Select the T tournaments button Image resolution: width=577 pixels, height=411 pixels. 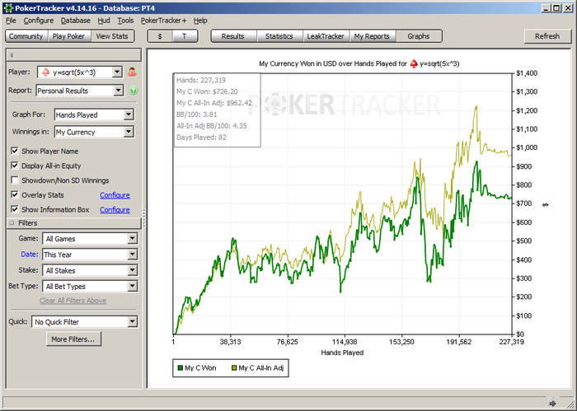185,36
